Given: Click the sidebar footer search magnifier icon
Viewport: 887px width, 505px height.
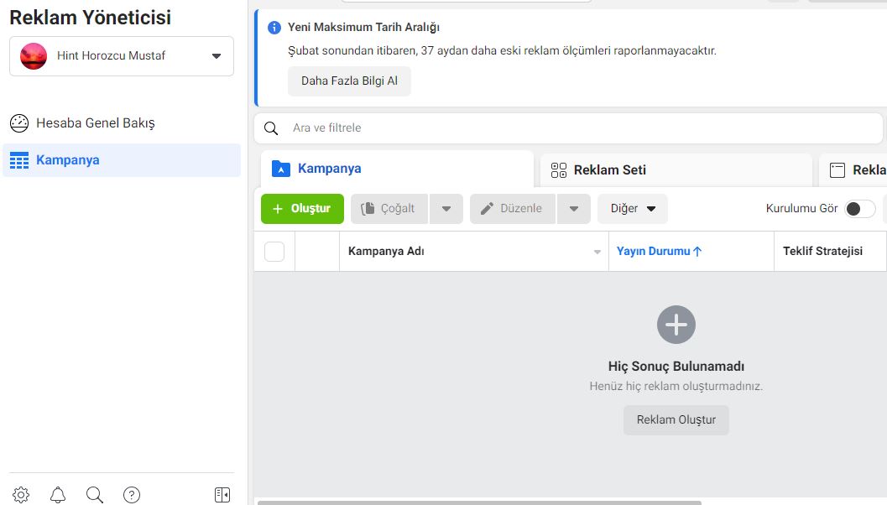Looking at the screenshot, I should tap(95, 495).
